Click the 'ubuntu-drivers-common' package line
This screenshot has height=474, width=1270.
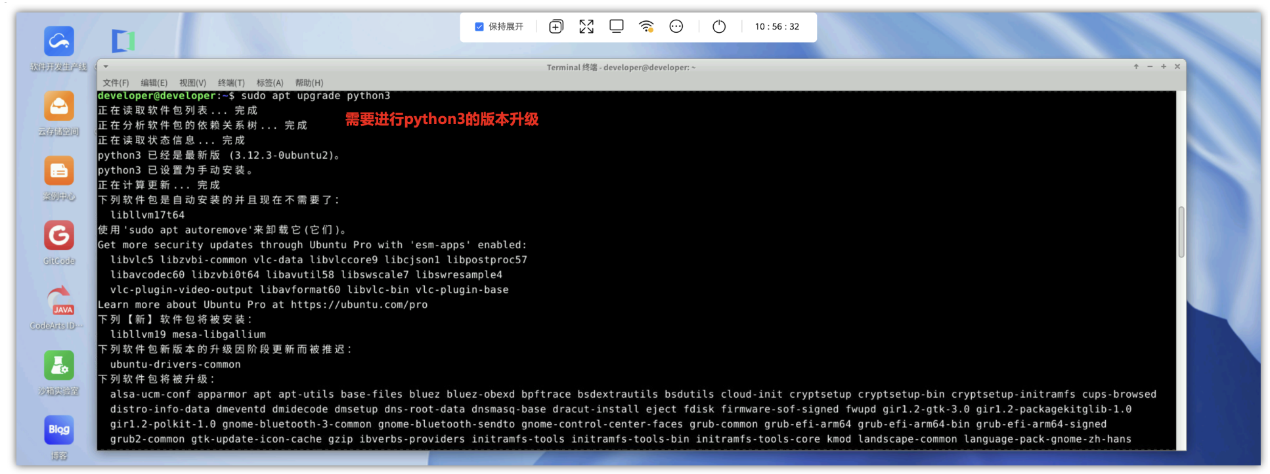(x=175, y=364)
